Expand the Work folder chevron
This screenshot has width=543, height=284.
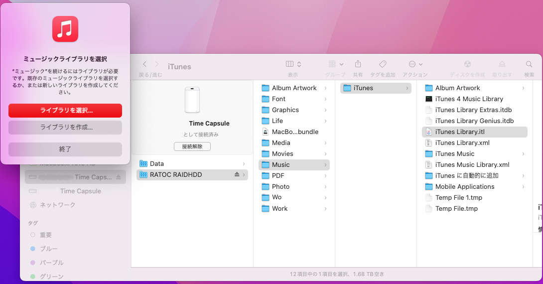tap(325, 208)
